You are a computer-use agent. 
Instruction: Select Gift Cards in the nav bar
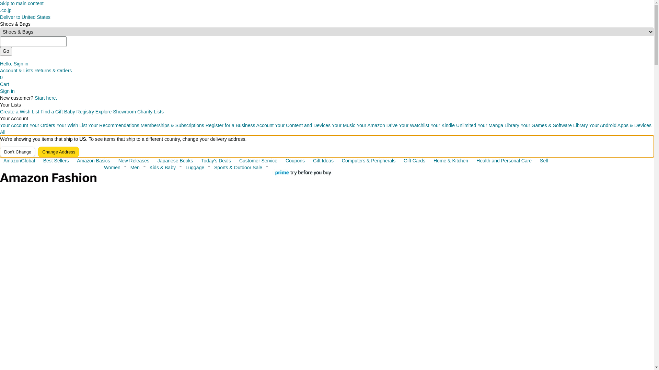[414, 161]
